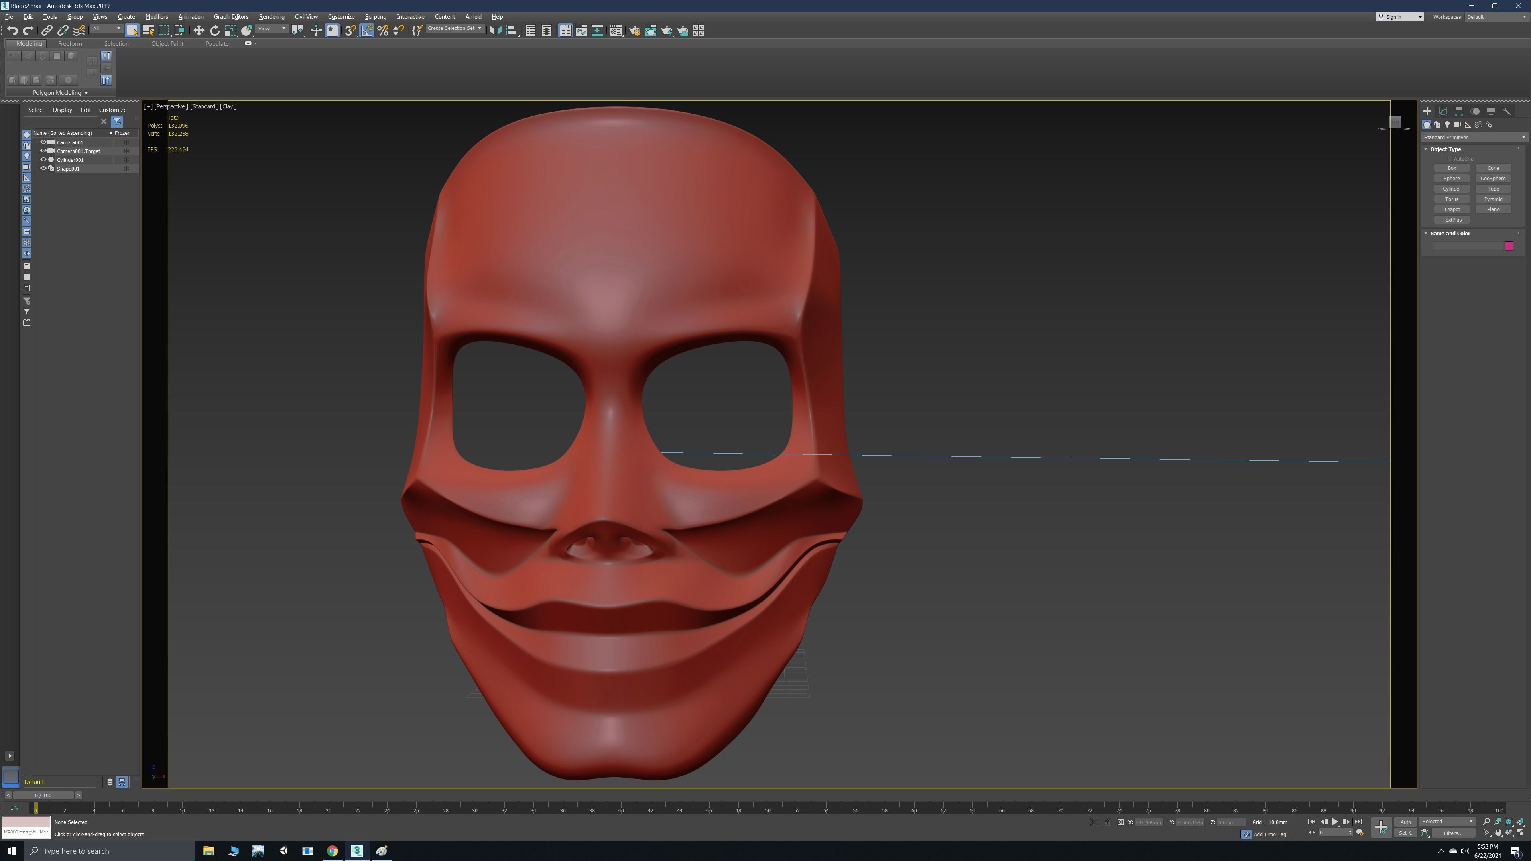1531x861 pixels.
Task: Select the Cameras category in Create panel
Action: 1457,125
